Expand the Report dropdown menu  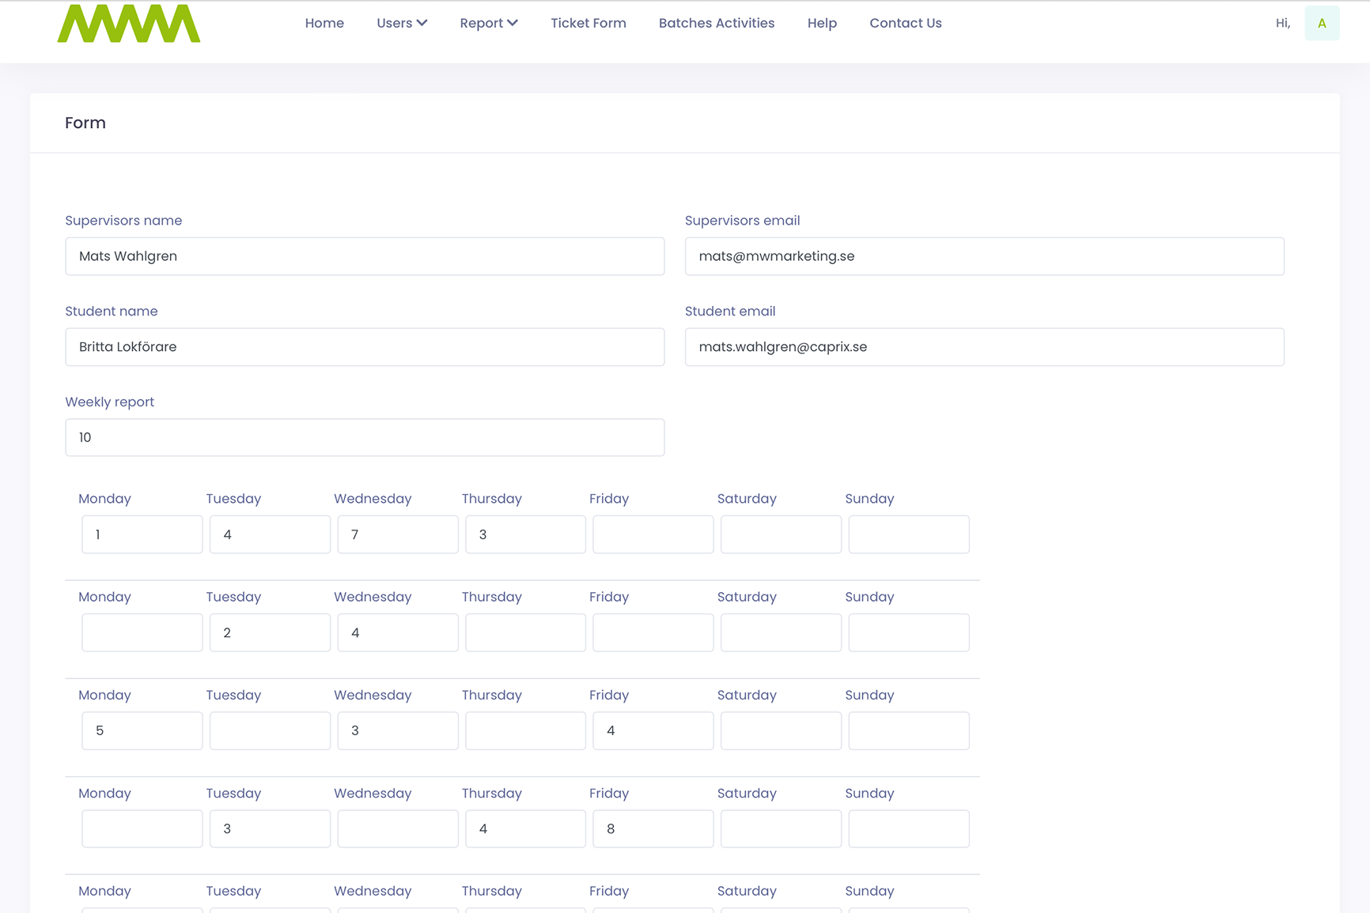(x=488, y=24)
